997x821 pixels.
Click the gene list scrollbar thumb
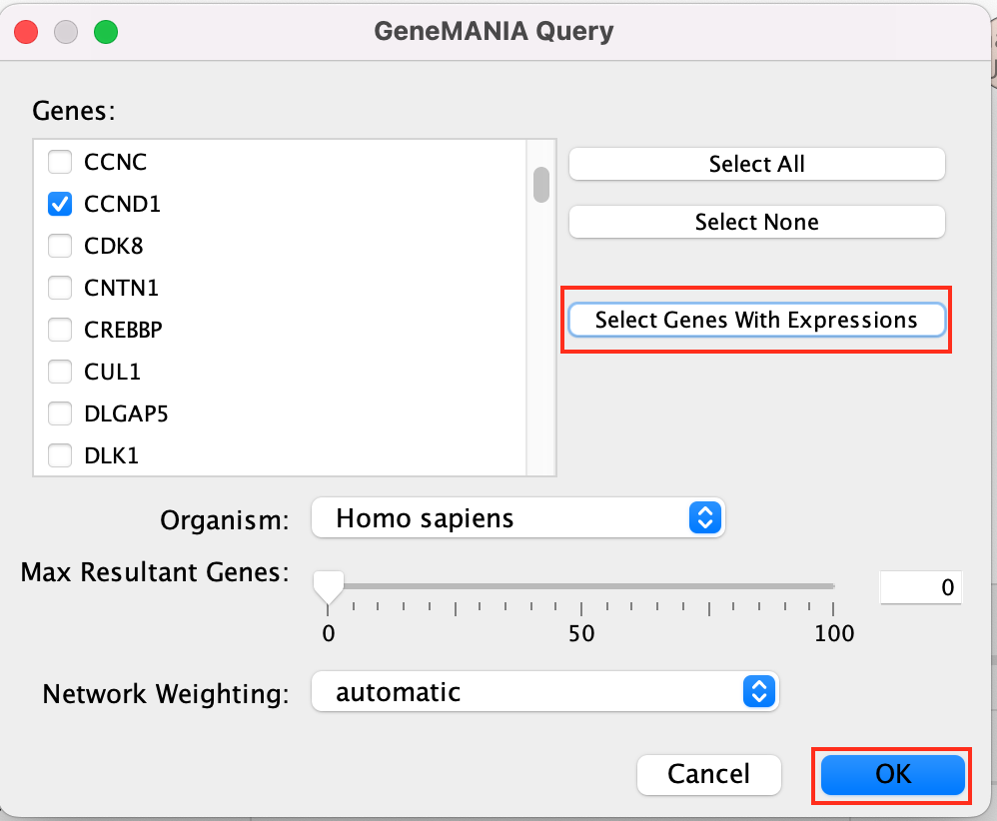[x=541, y=185]
